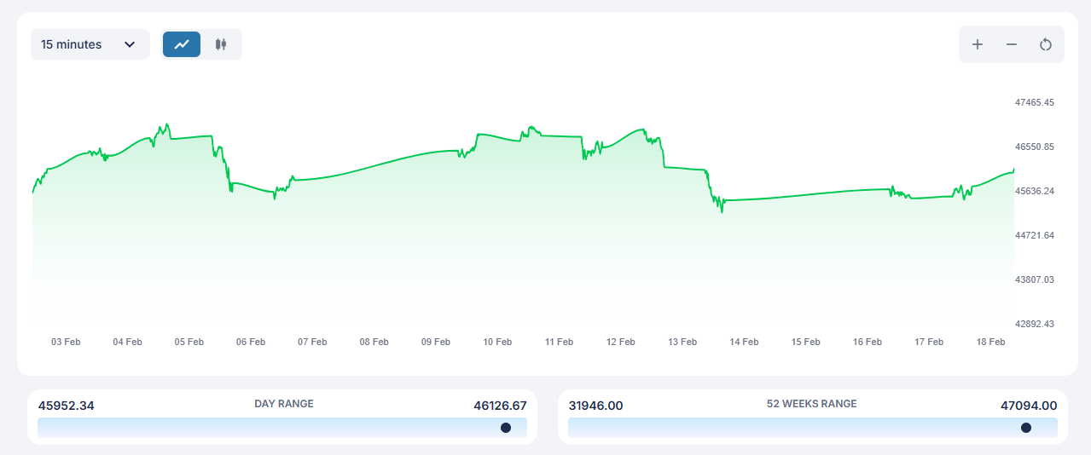Screen dimensions: 1091x455
Task: Click the 13 Feb axis label
Action: [x=682, y=342]
